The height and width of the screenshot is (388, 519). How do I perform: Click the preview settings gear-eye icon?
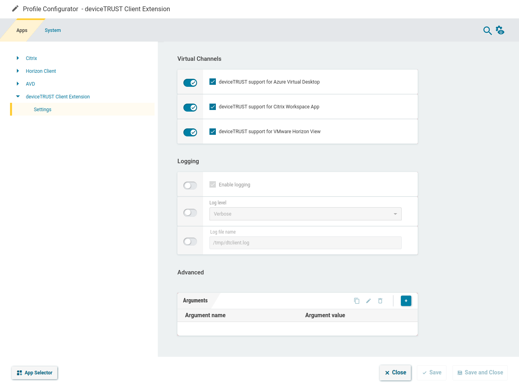500,30
